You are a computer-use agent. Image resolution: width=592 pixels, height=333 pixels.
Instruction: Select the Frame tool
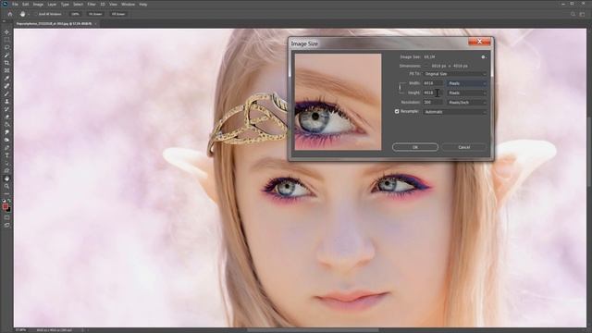6,70
